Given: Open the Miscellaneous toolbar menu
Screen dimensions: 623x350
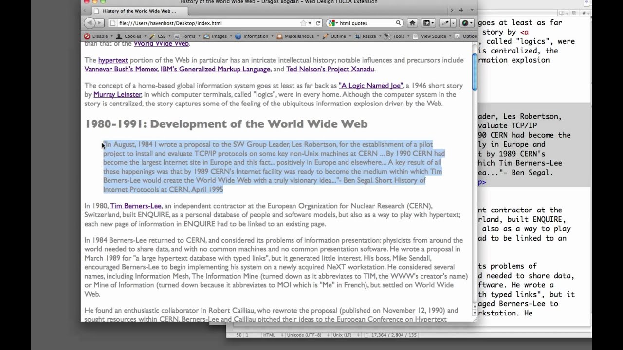Looking at the screenshot, I should 297,36.
